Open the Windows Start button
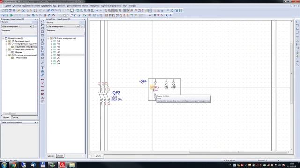Viewport: 300px width, 168px height. pos(4,165)
